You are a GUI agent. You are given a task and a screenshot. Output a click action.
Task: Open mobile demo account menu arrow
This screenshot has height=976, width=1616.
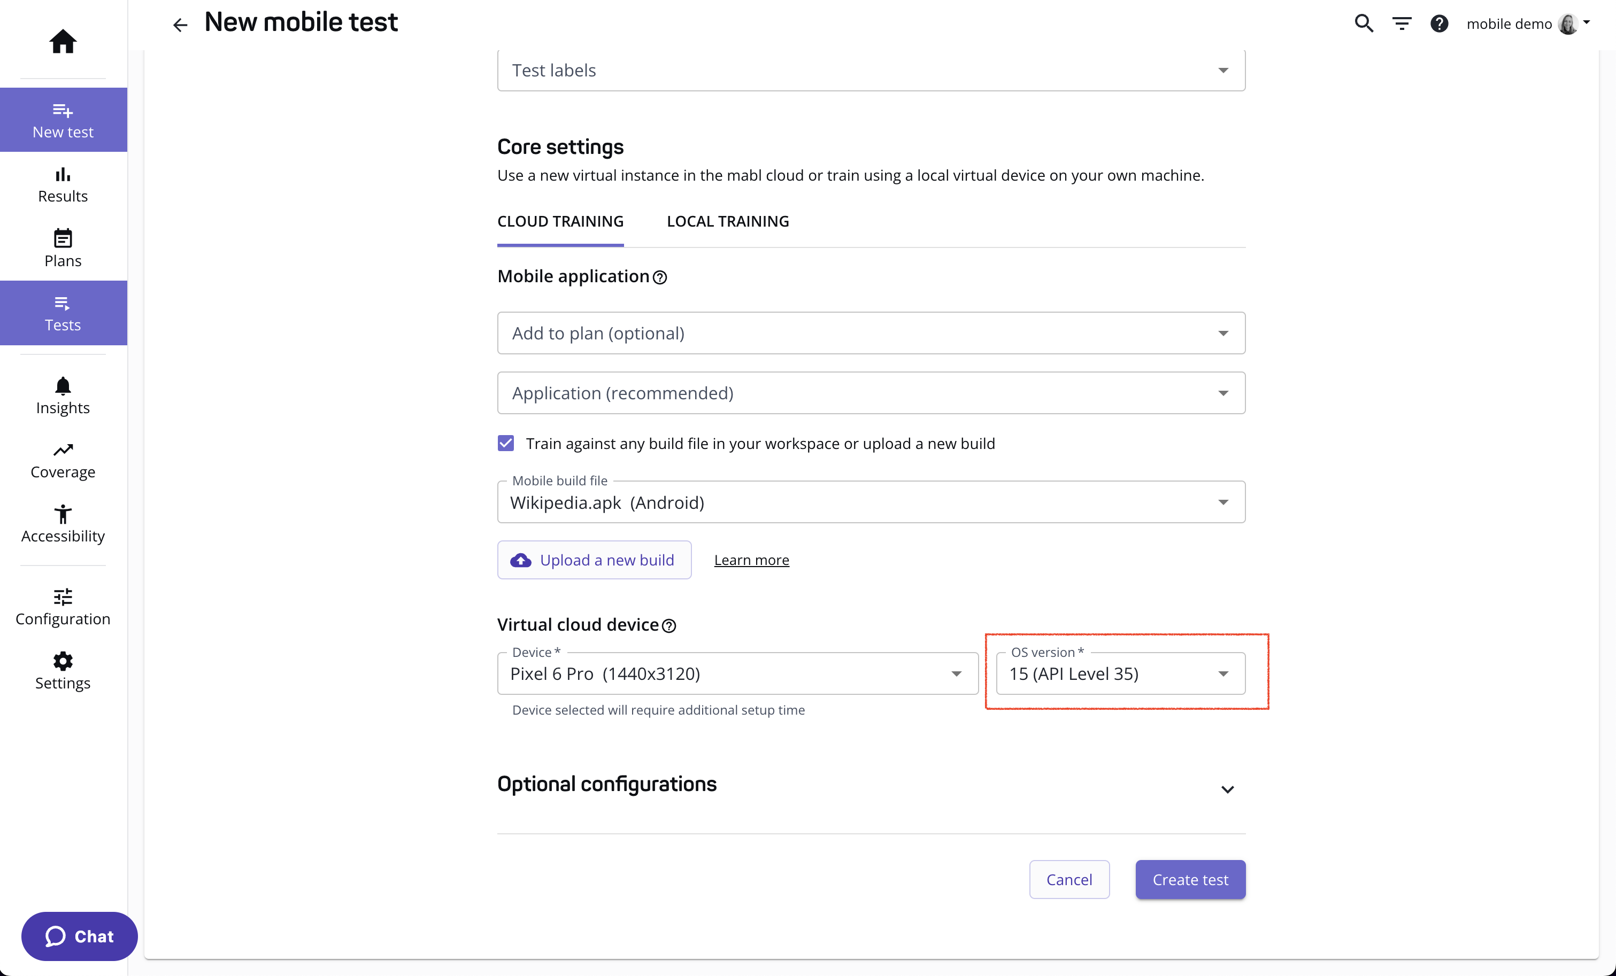(x=1587, y=22)
